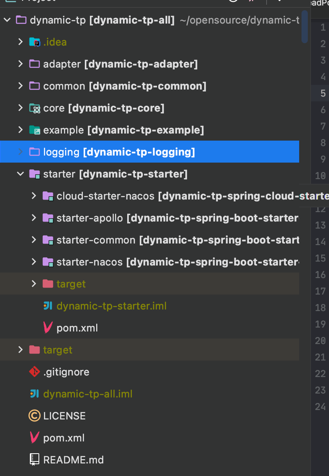Collapse the starter module tree node
Image resolution: width=329 pixels, height=476 pixels.
coord(20,174)
